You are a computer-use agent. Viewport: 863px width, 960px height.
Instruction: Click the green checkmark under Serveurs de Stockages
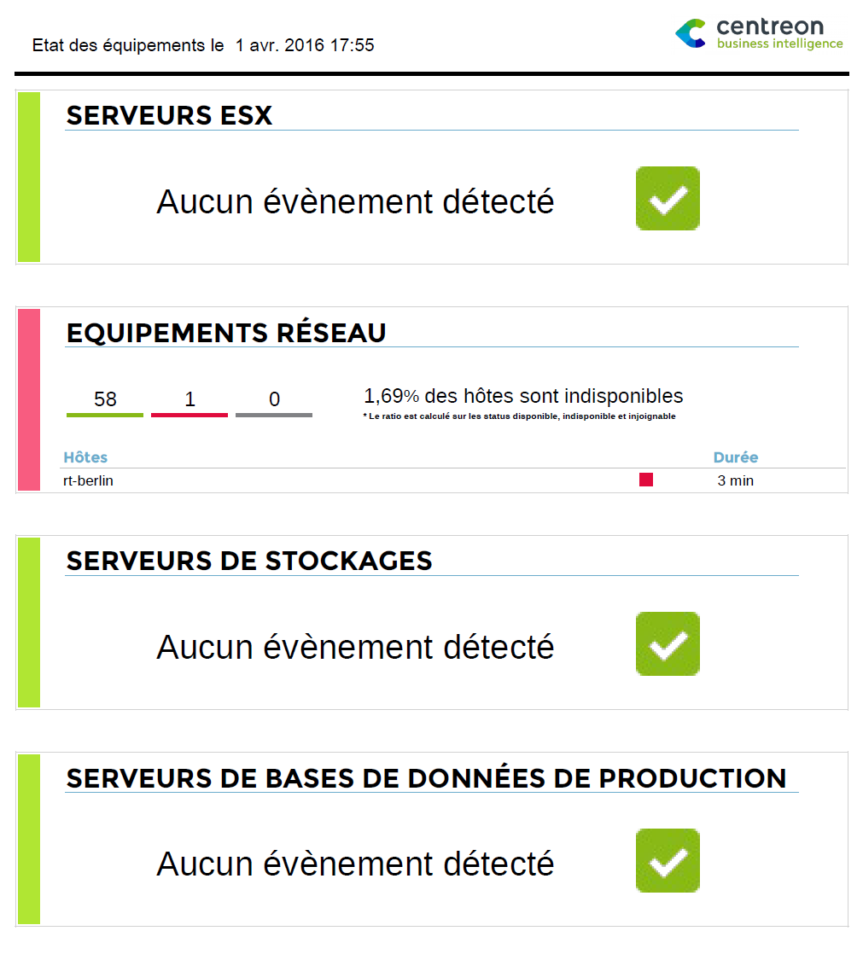click(668, 644)
